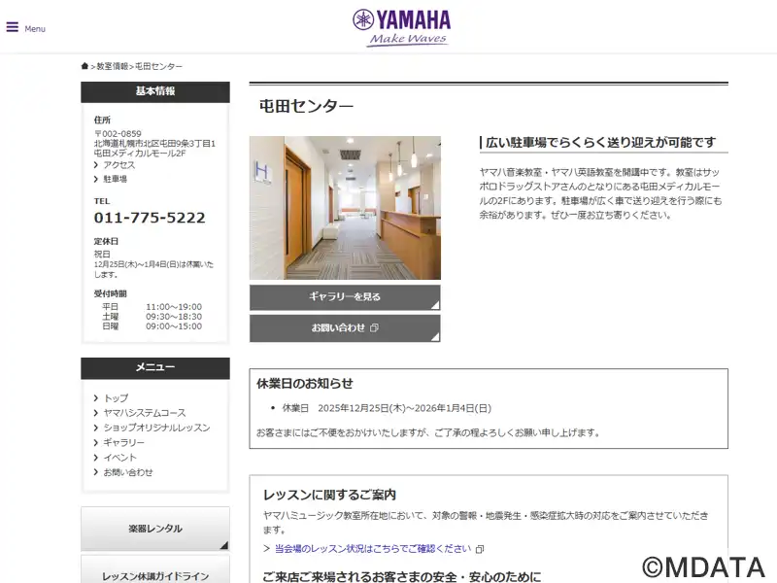This screenshot has width=777, height=583.
Task: Call phone number 011-775-5222
Action: pyautogui.click(x=150, y=218)
